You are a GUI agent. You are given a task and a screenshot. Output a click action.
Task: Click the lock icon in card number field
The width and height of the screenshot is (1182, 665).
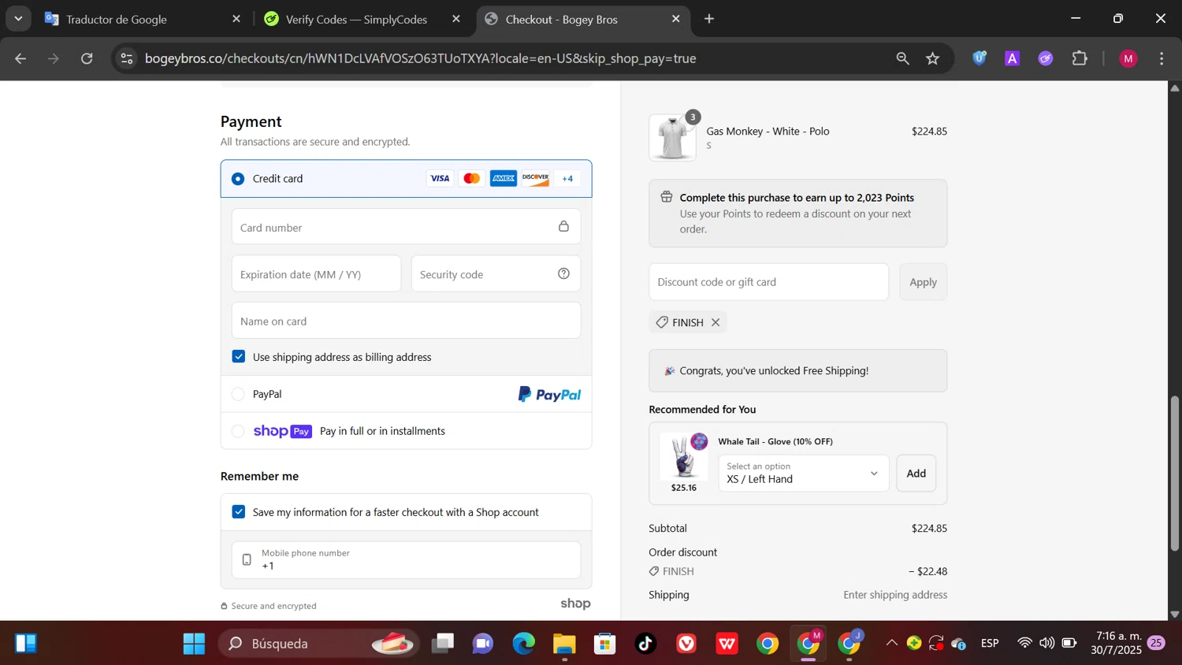[x=563, y=226]
